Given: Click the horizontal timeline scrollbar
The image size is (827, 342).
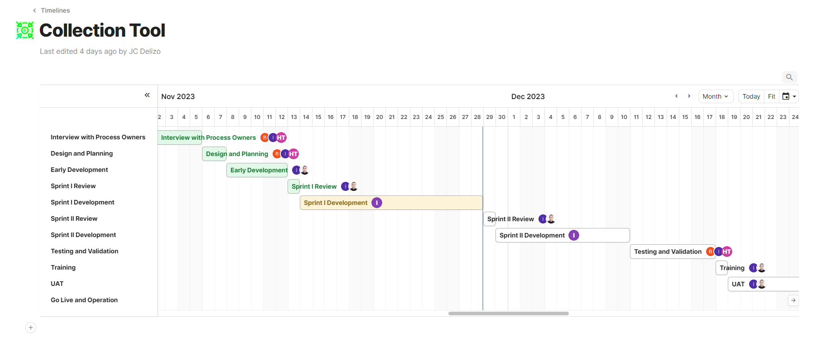Looking at the screenshot, I should 508,313.
